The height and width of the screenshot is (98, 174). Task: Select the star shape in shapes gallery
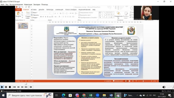[x=111, y=17]
